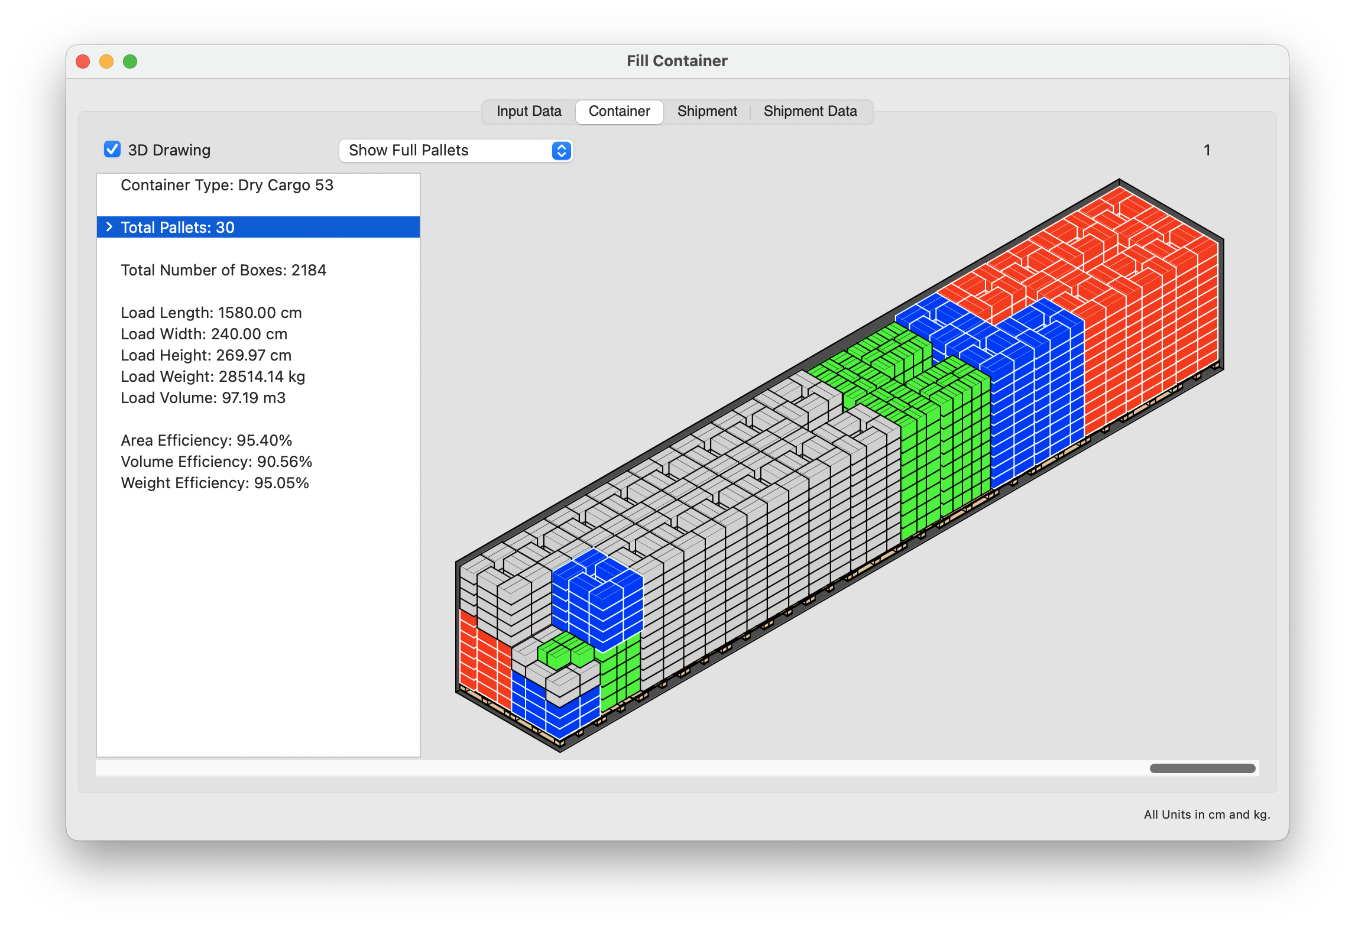Viewport: 1355px width, 928px height.
Task: Click the page number indicator 1
Action: (x=1202, y=148)
